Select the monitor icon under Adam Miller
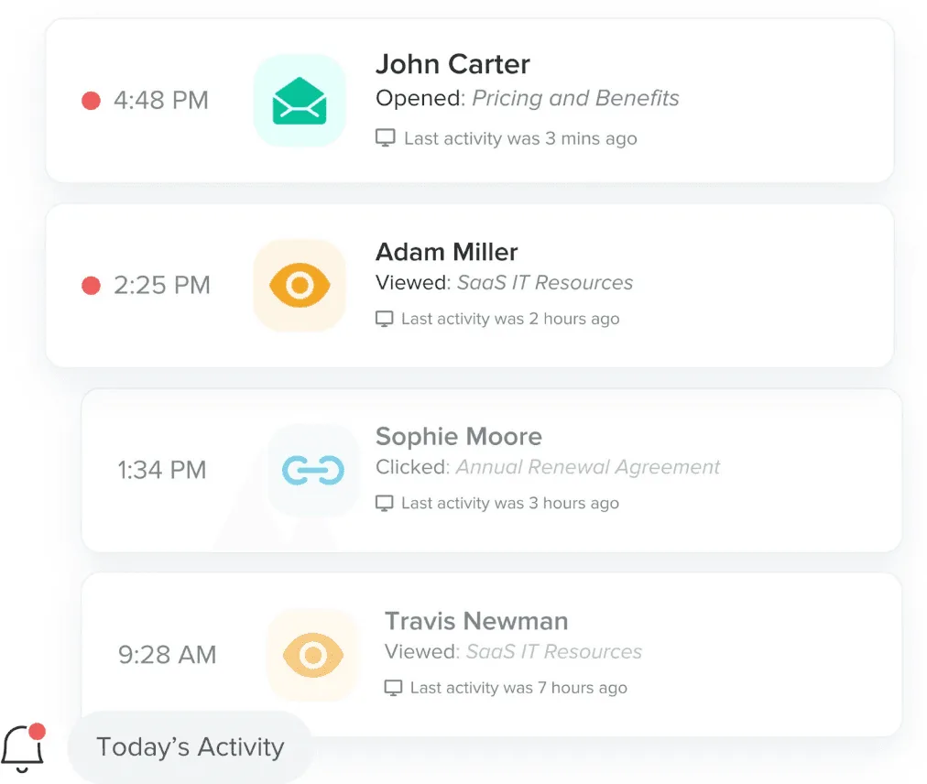 386,318
